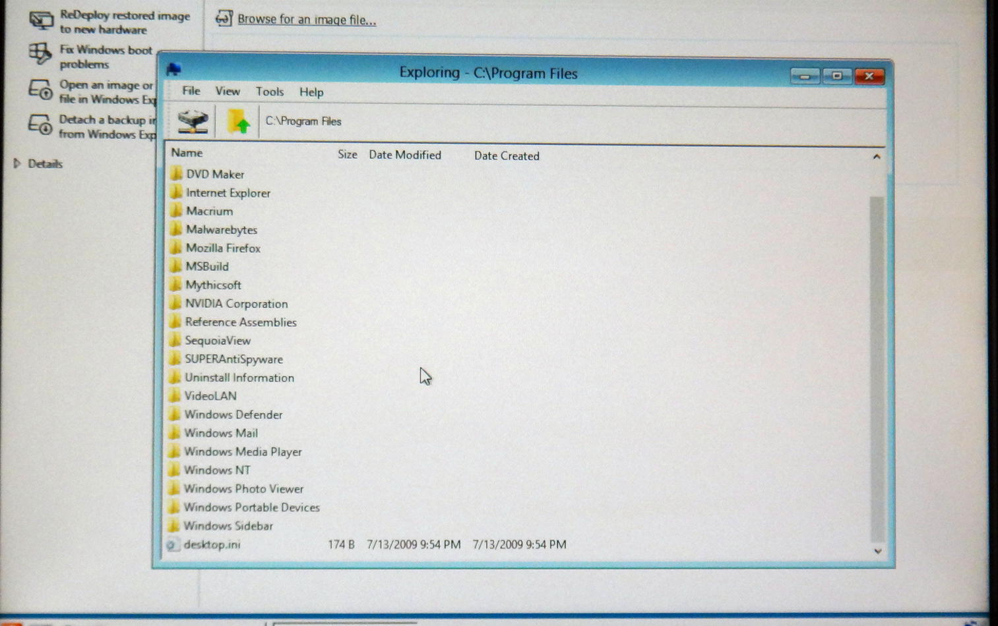Viewport: 998px width, 626px height.
Task: Select the Uninstall Information folder icon
Action: 174,377
